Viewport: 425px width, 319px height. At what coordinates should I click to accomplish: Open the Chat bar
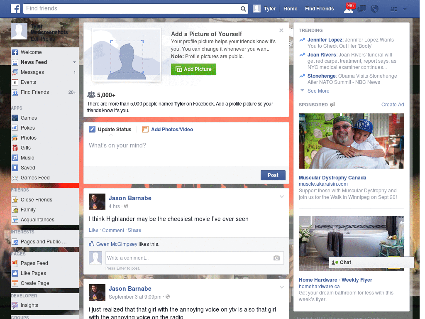(x=371, y=263)
